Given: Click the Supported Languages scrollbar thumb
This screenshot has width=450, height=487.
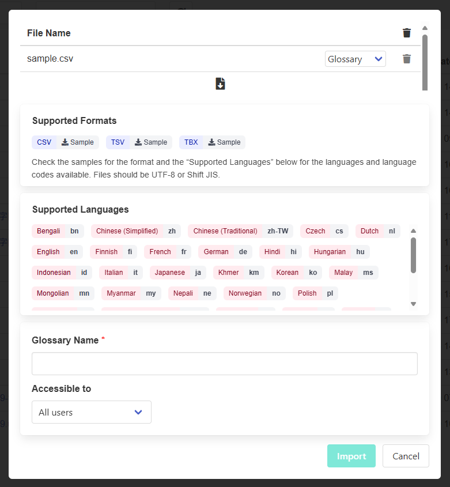Looking at the screenshot, I should pos(413,254).
